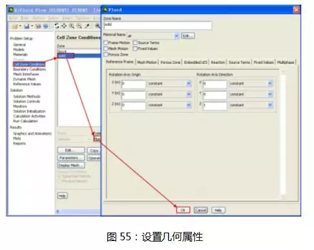Switch to the Source Terms tab
The image size is (314, 250).
pos(239,62)
